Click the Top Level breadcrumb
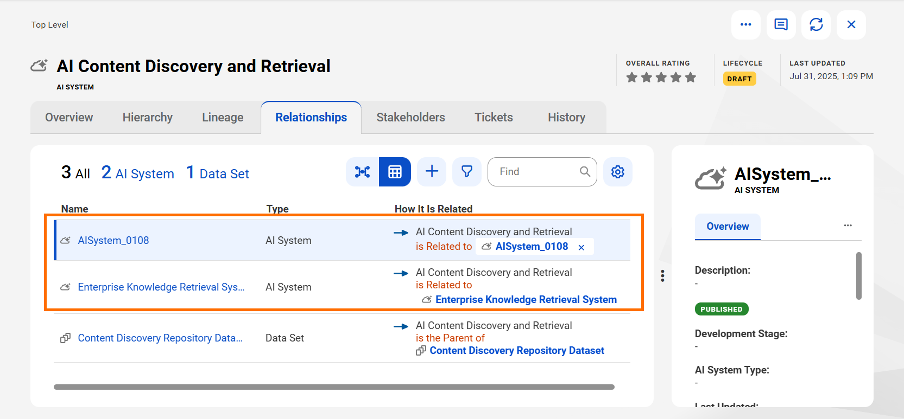 tap(49, 24)
